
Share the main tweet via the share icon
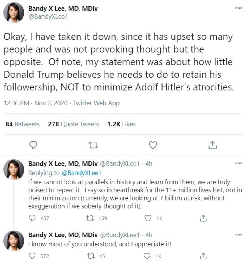[212, 145]
